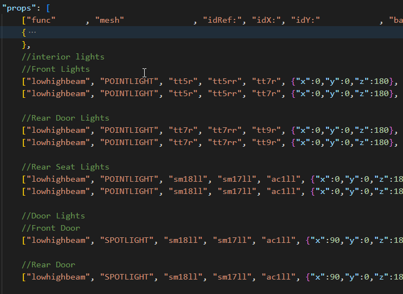Click the //interior lights comment
The image size is (403, 294).
63,57
